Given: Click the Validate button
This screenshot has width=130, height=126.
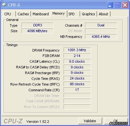Looking at the screenshot, I should 90,121.
